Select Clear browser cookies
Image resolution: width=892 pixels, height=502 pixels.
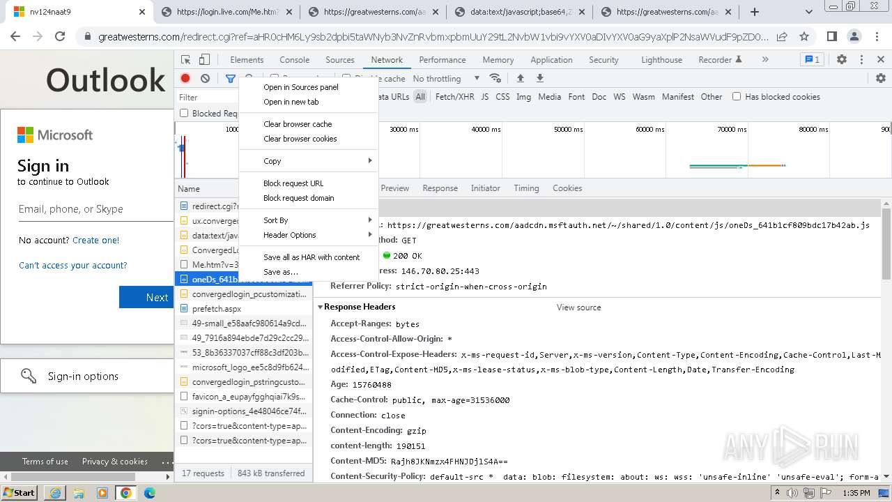[x=308, y=139]
